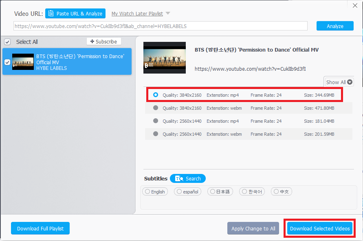Select 2560x1440 mp4 181.04MB radio option
363x241 pixels.
pyautogui.click(x=156, y=121)
